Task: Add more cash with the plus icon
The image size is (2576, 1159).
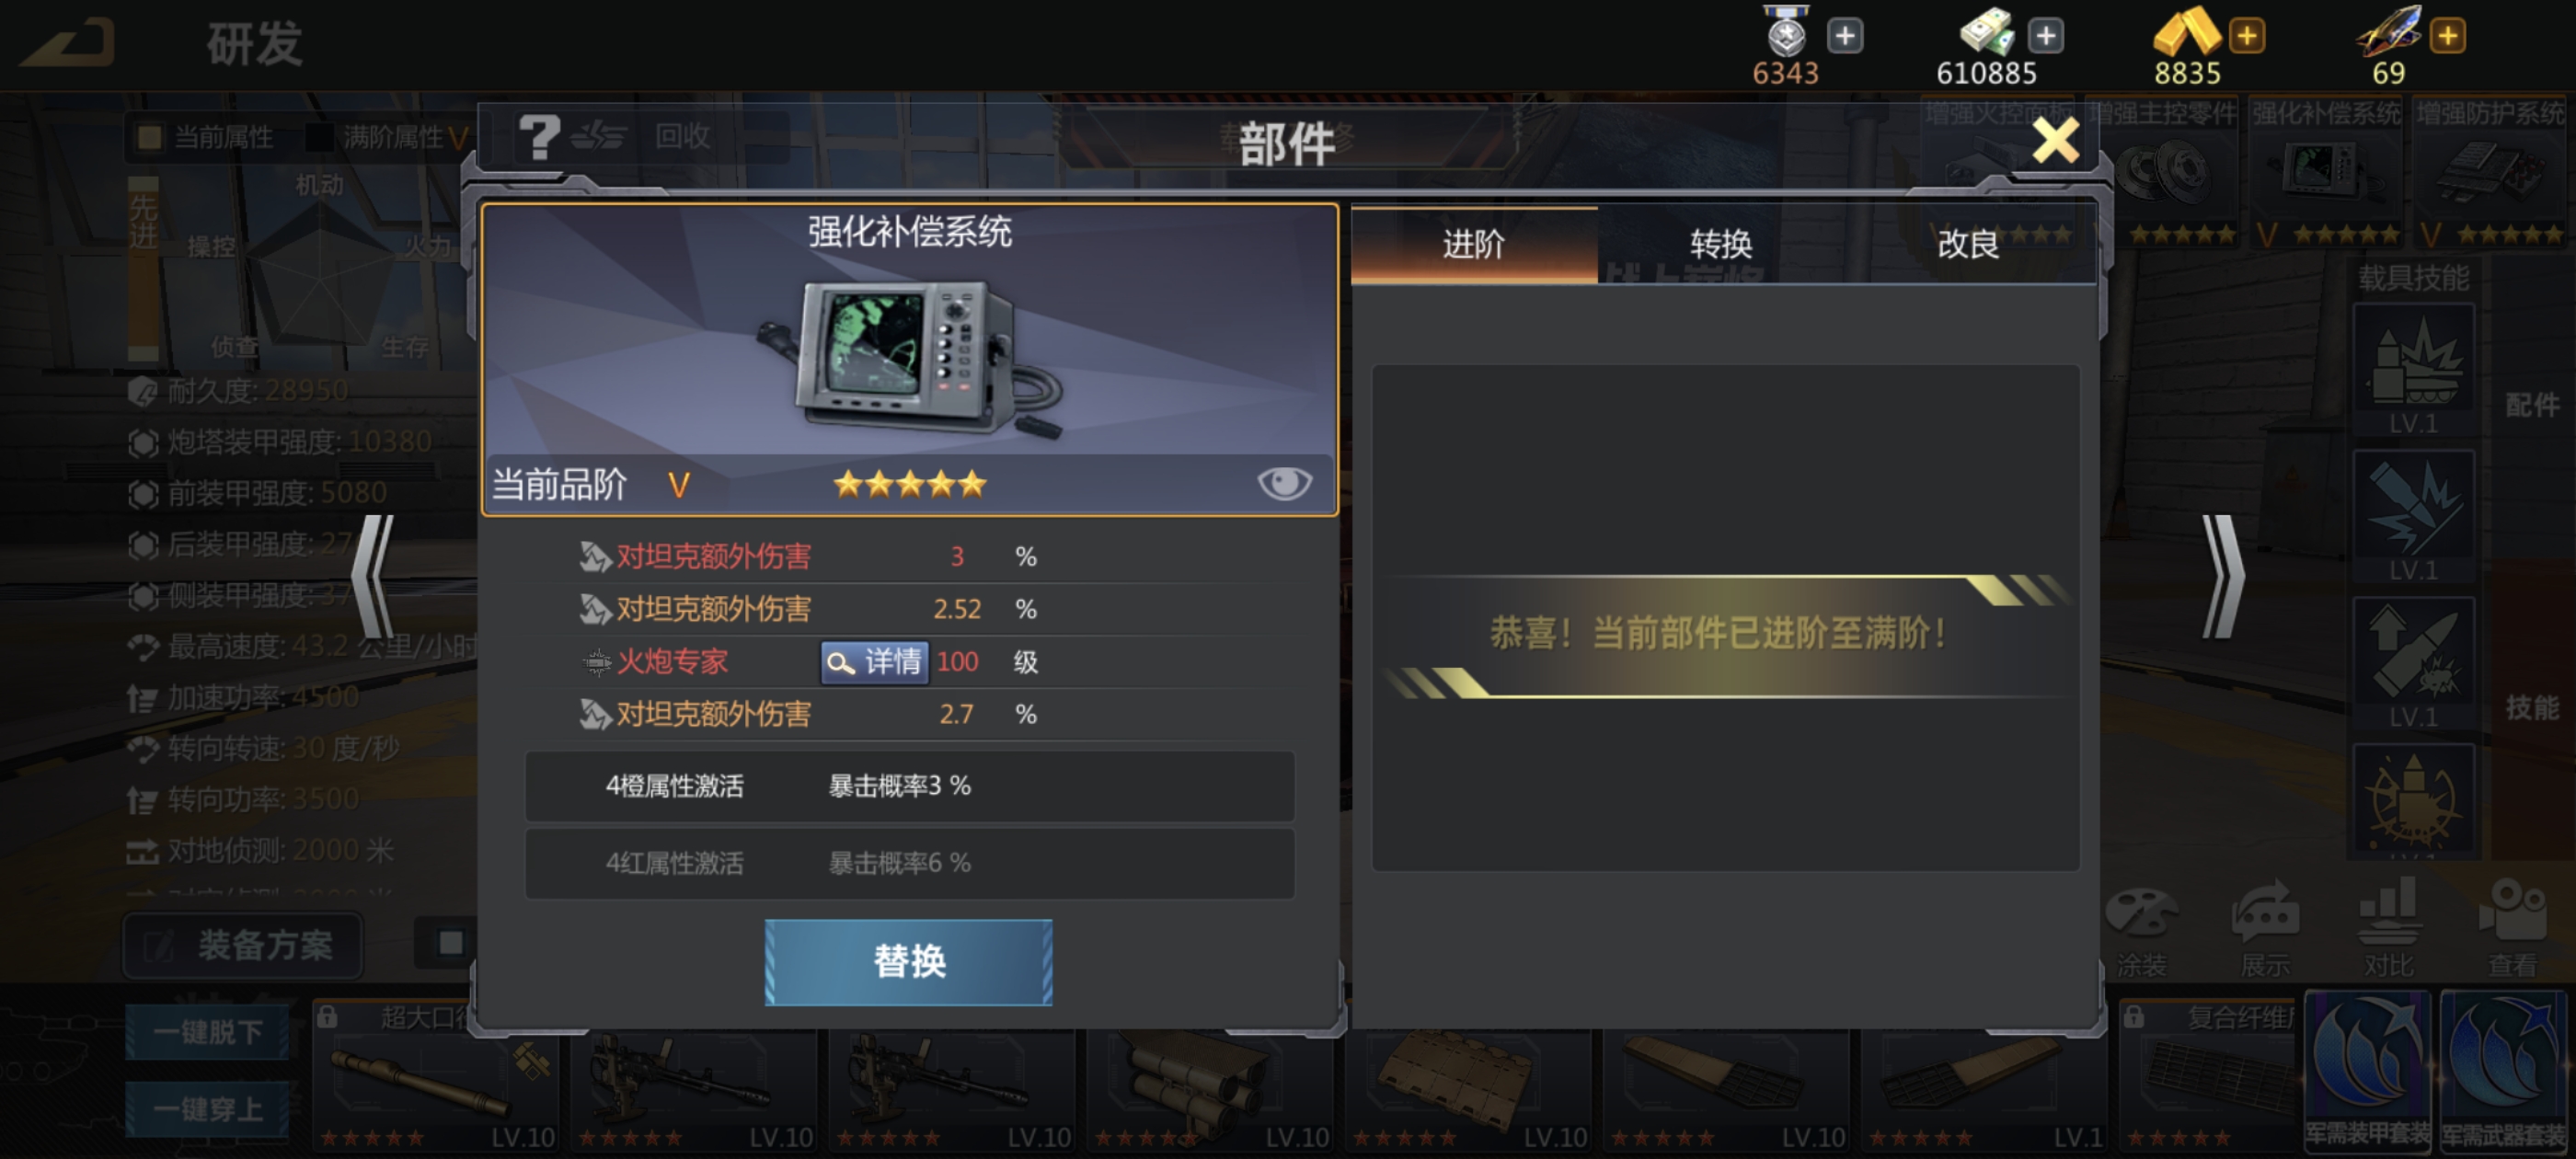Action: coord(2045,36)
